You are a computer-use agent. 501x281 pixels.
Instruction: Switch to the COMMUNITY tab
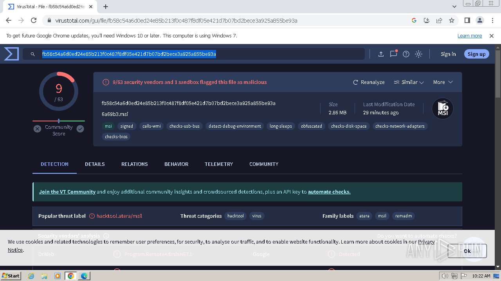264,164
